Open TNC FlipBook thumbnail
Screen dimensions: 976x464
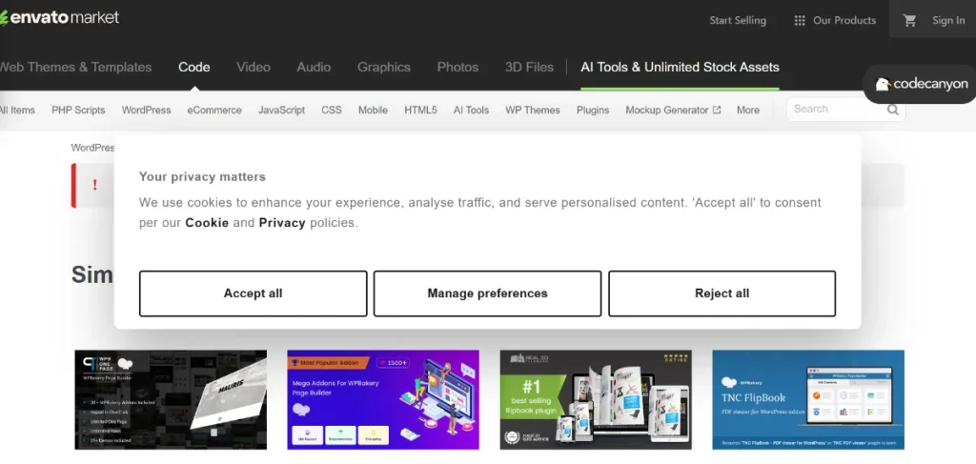click(x=808, y=399)
